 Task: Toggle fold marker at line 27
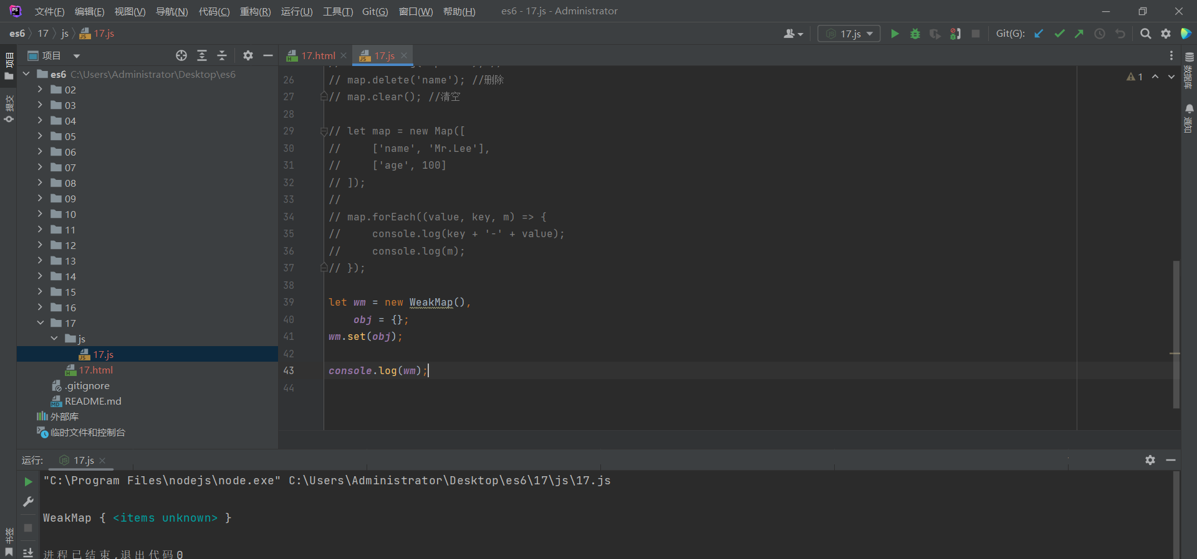pyautogui.click(x=324, y=96)
